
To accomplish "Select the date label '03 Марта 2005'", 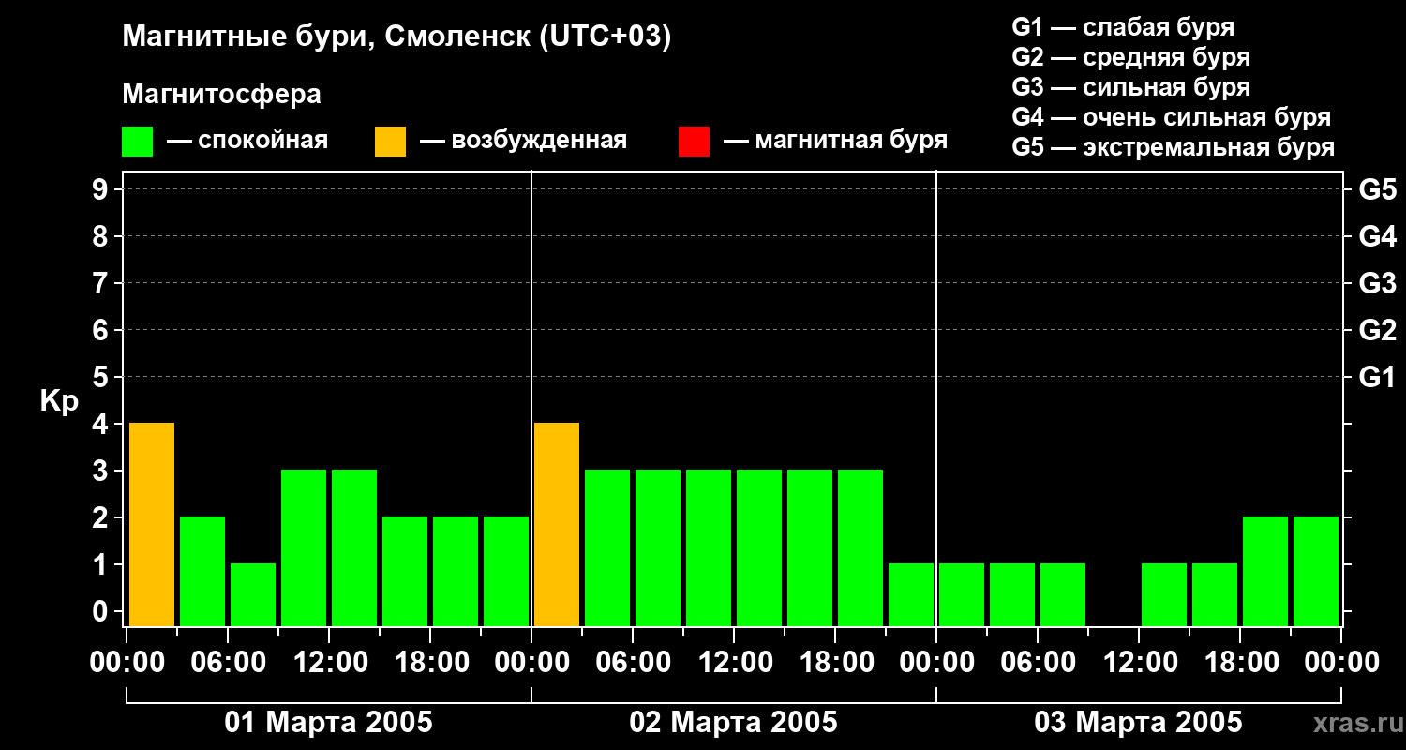I will tap(1138, 723).
